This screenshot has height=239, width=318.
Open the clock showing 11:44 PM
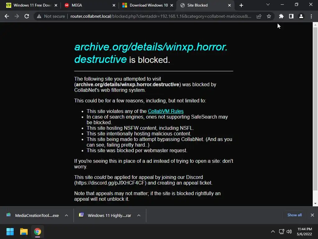tap(304, 232)
